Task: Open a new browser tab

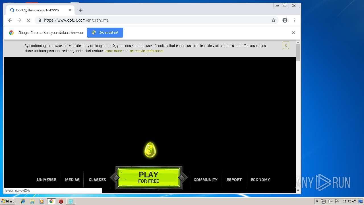Action: tap(81, 10)
